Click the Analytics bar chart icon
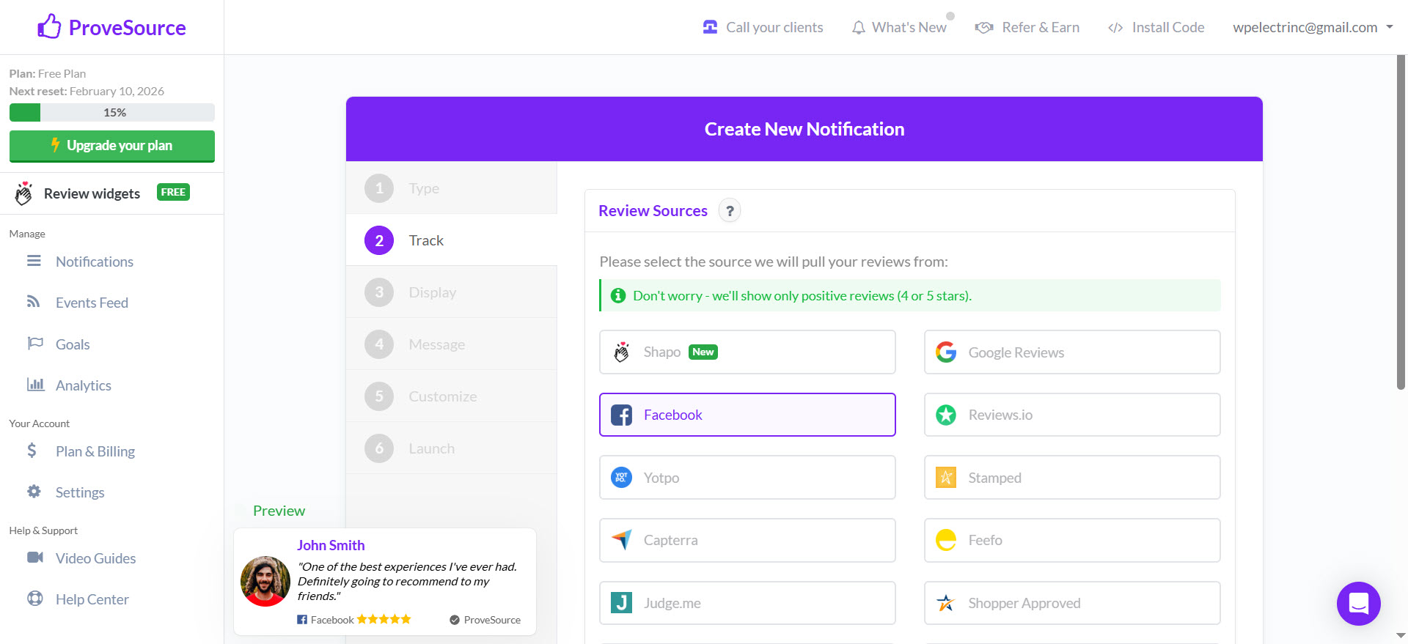 tap(35, 385)
